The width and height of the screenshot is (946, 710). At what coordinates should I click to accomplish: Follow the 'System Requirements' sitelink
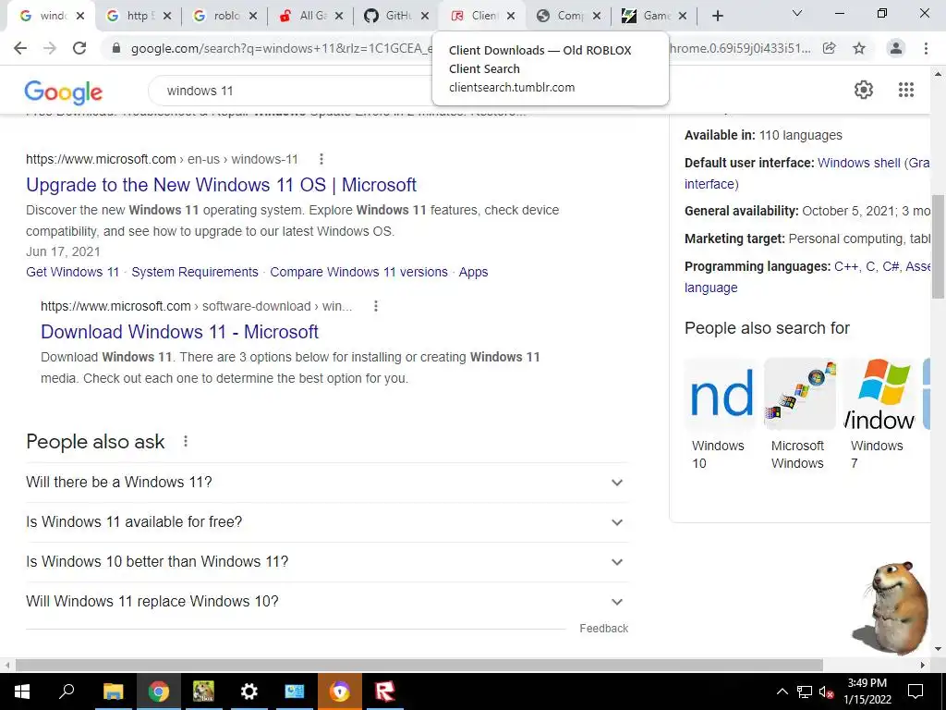click(x=195, y=273)
